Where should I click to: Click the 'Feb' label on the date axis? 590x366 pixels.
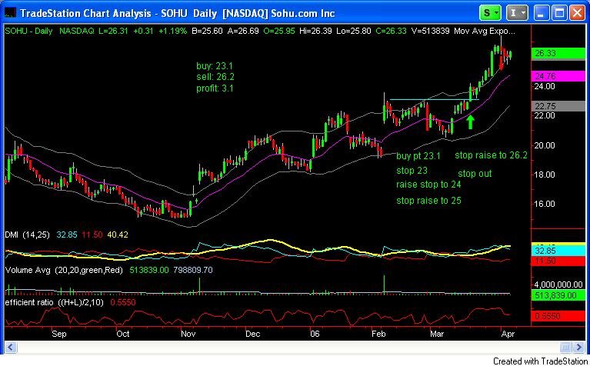point(378,334)
